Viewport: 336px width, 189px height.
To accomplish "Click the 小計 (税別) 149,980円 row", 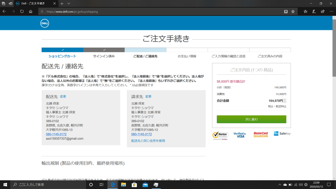I will [x=251, y=87].
